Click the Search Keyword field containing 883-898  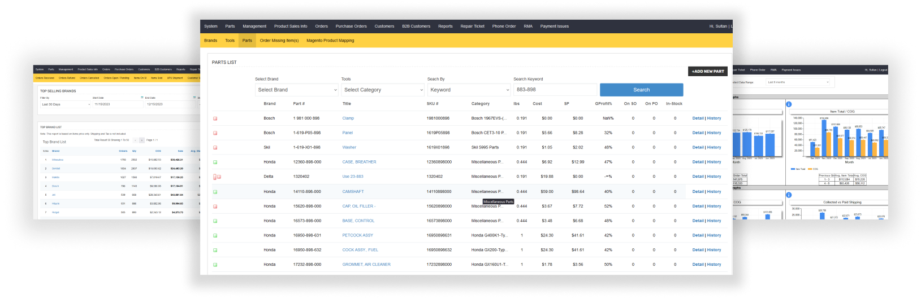(555, 90)
